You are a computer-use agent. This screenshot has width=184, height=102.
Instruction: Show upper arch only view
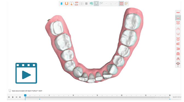point(178,13)
